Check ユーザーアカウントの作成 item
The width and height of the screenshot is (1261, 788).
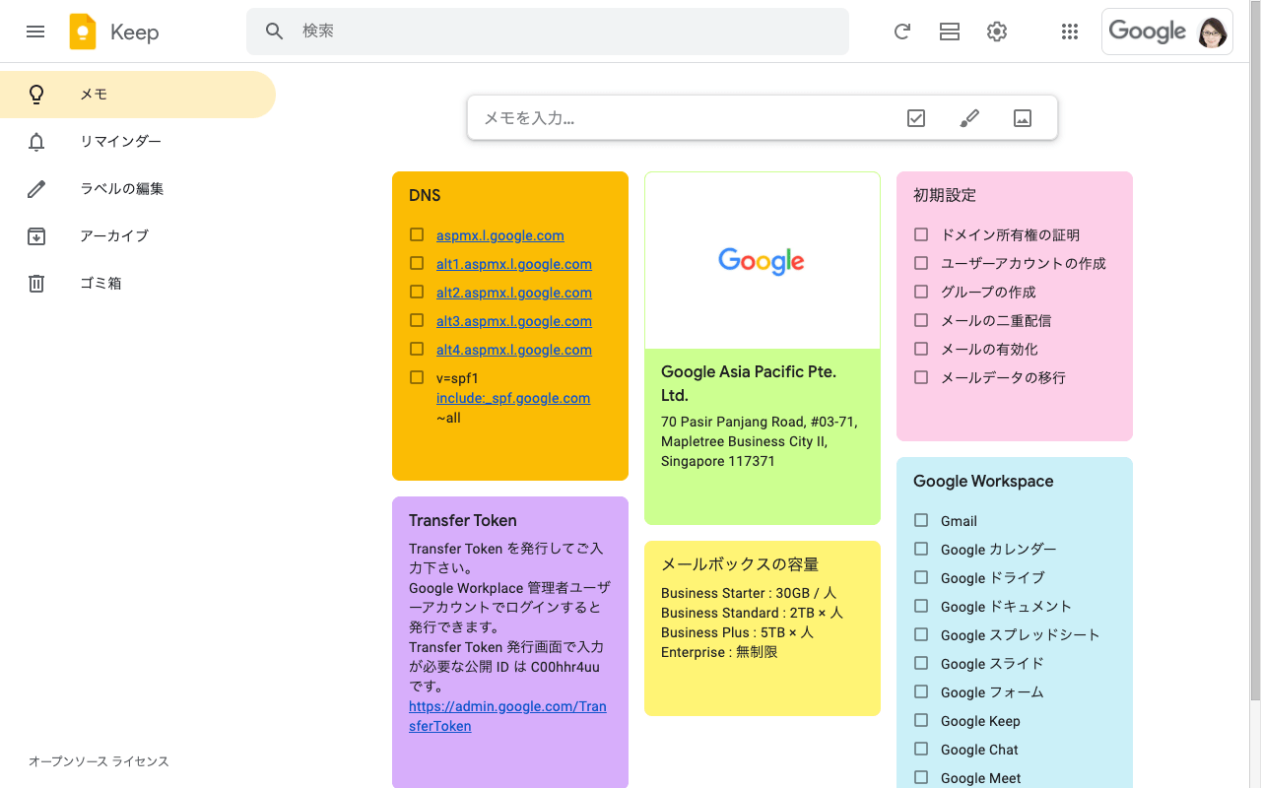coord(921,263)
